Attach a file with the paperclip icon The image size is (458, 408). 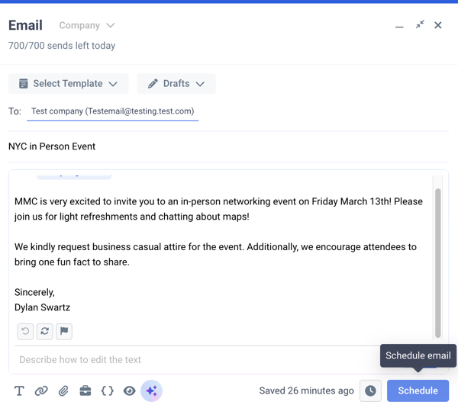point(63,390)
